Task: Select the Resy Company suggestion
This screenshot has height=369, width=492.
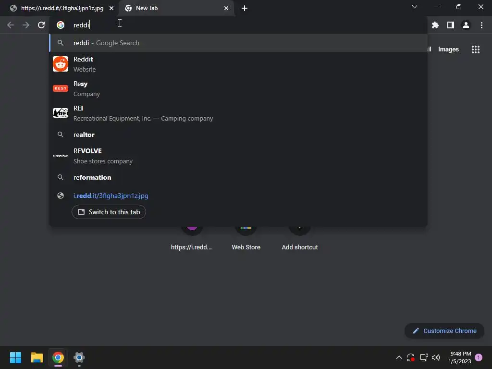Action: [x=238, y=88]
